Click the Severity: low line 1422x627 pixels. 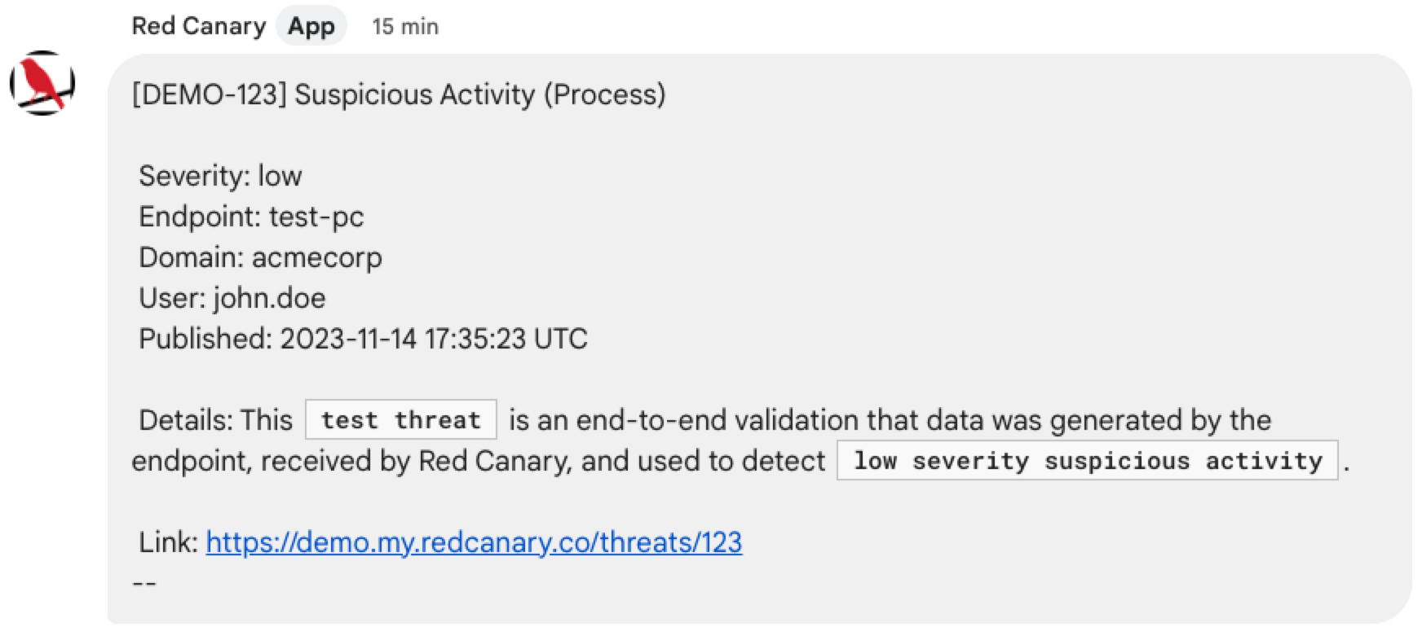point(220,176)
